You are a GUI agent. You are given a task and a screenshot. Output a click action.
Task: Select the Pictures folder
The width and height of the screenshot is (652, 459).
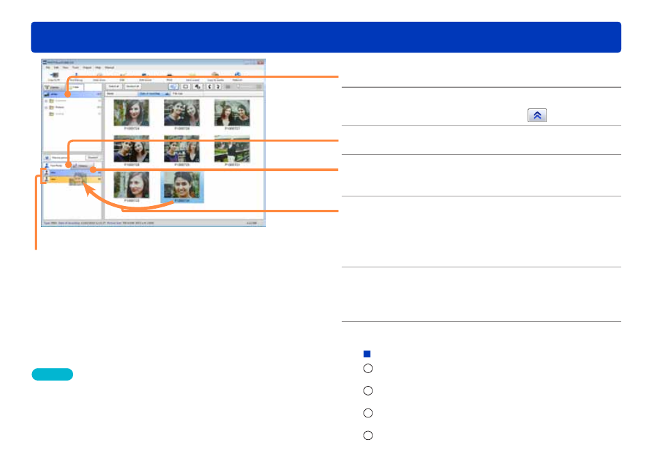coord(59,108)
